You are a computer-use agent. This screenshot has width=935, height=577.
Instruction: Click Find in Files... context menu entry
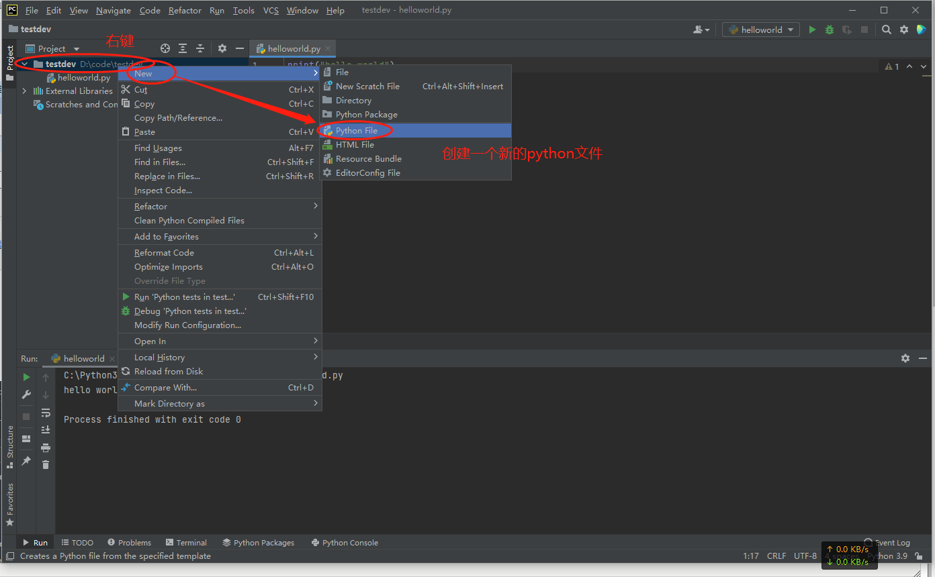click(220, 162)
